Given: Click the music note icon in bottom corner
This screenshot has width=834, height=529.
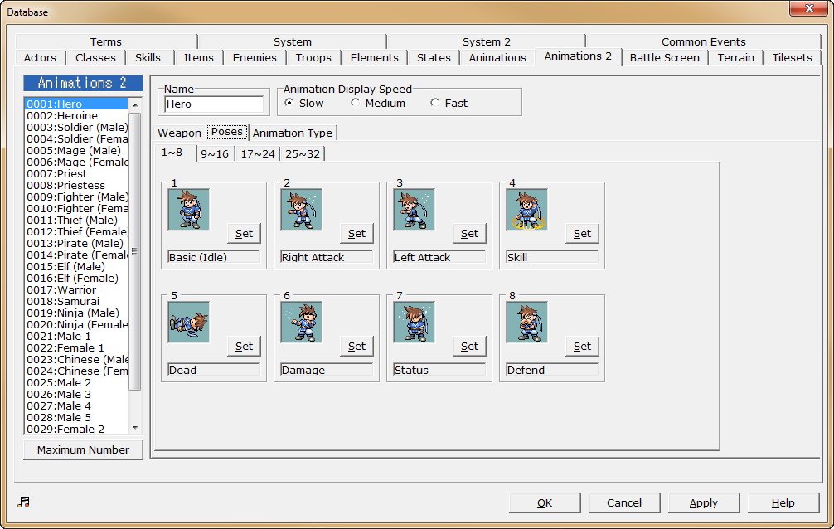Looking at the screenshot, I should click(23, 502).
